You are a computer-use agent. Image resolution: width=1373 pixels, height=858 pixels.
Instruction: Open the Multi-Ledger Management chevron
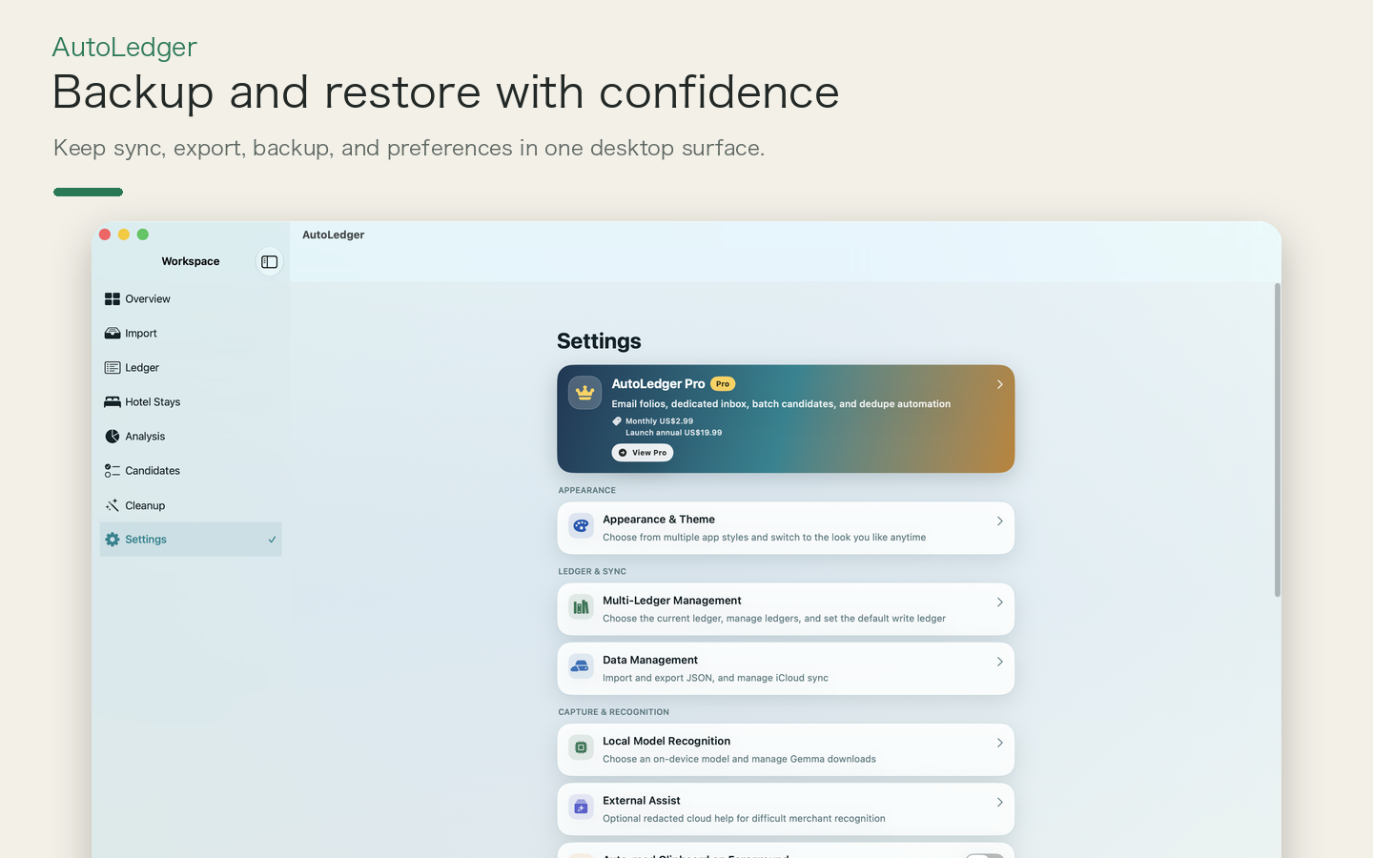click(x=999, y=603)
